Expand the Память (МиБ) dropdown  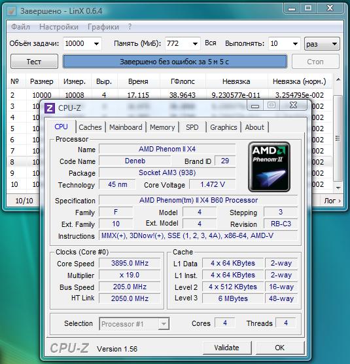click(x=195, y=44)
